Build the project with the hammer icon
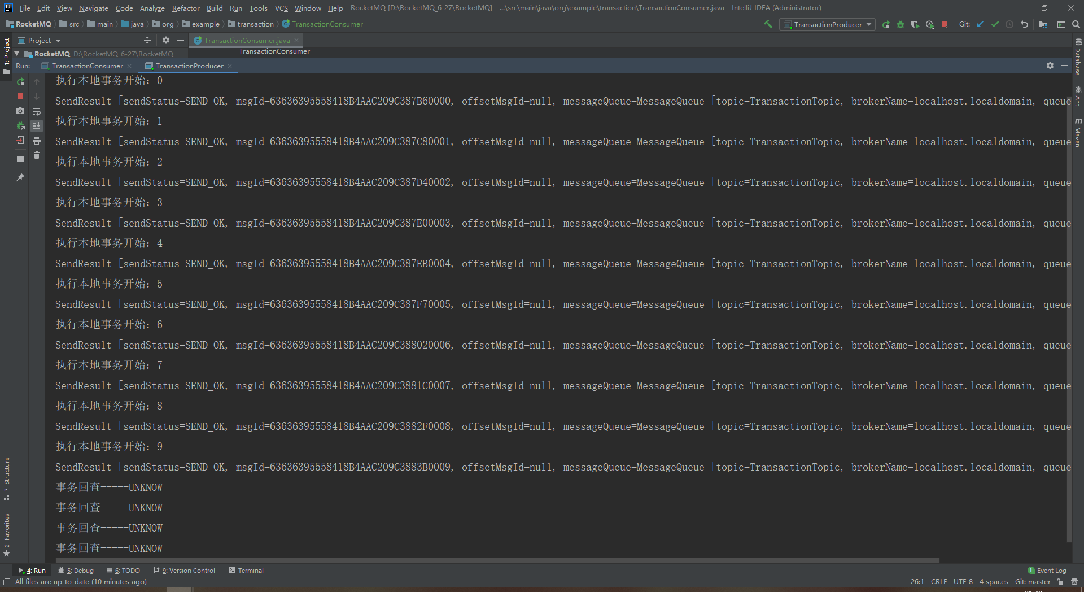 pyautogui.click(x=768, y=24)
